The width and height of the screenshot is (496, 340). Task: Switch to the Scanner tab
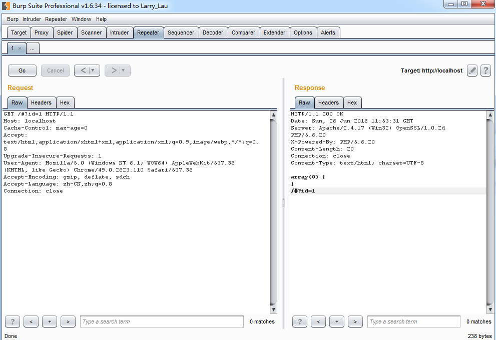click(92, 32)
